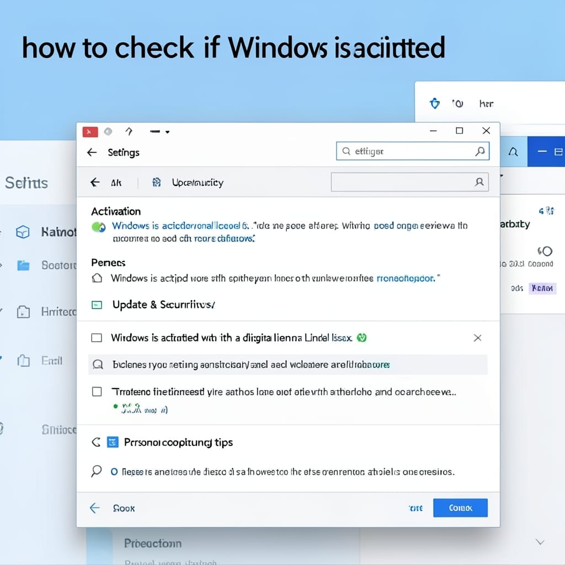The image size is (565, 565).
Task: Click the back arrow beside 'Alt'
Action: 95,182
